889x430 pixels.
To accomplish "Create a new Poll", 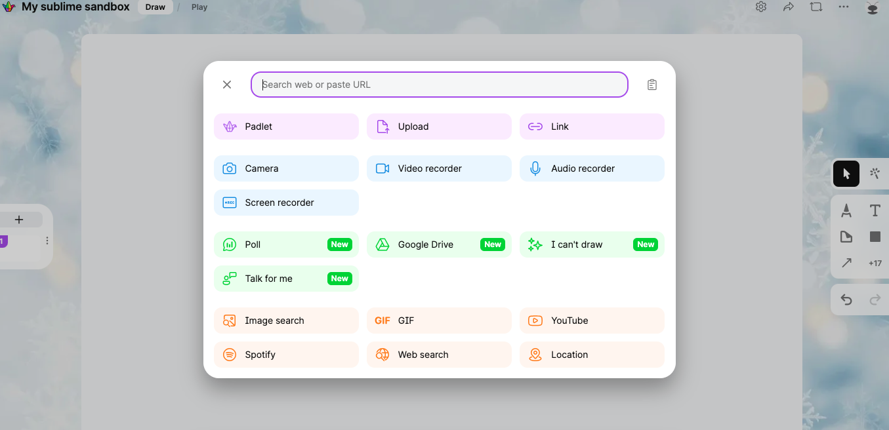I will click(x=286, y=244).
